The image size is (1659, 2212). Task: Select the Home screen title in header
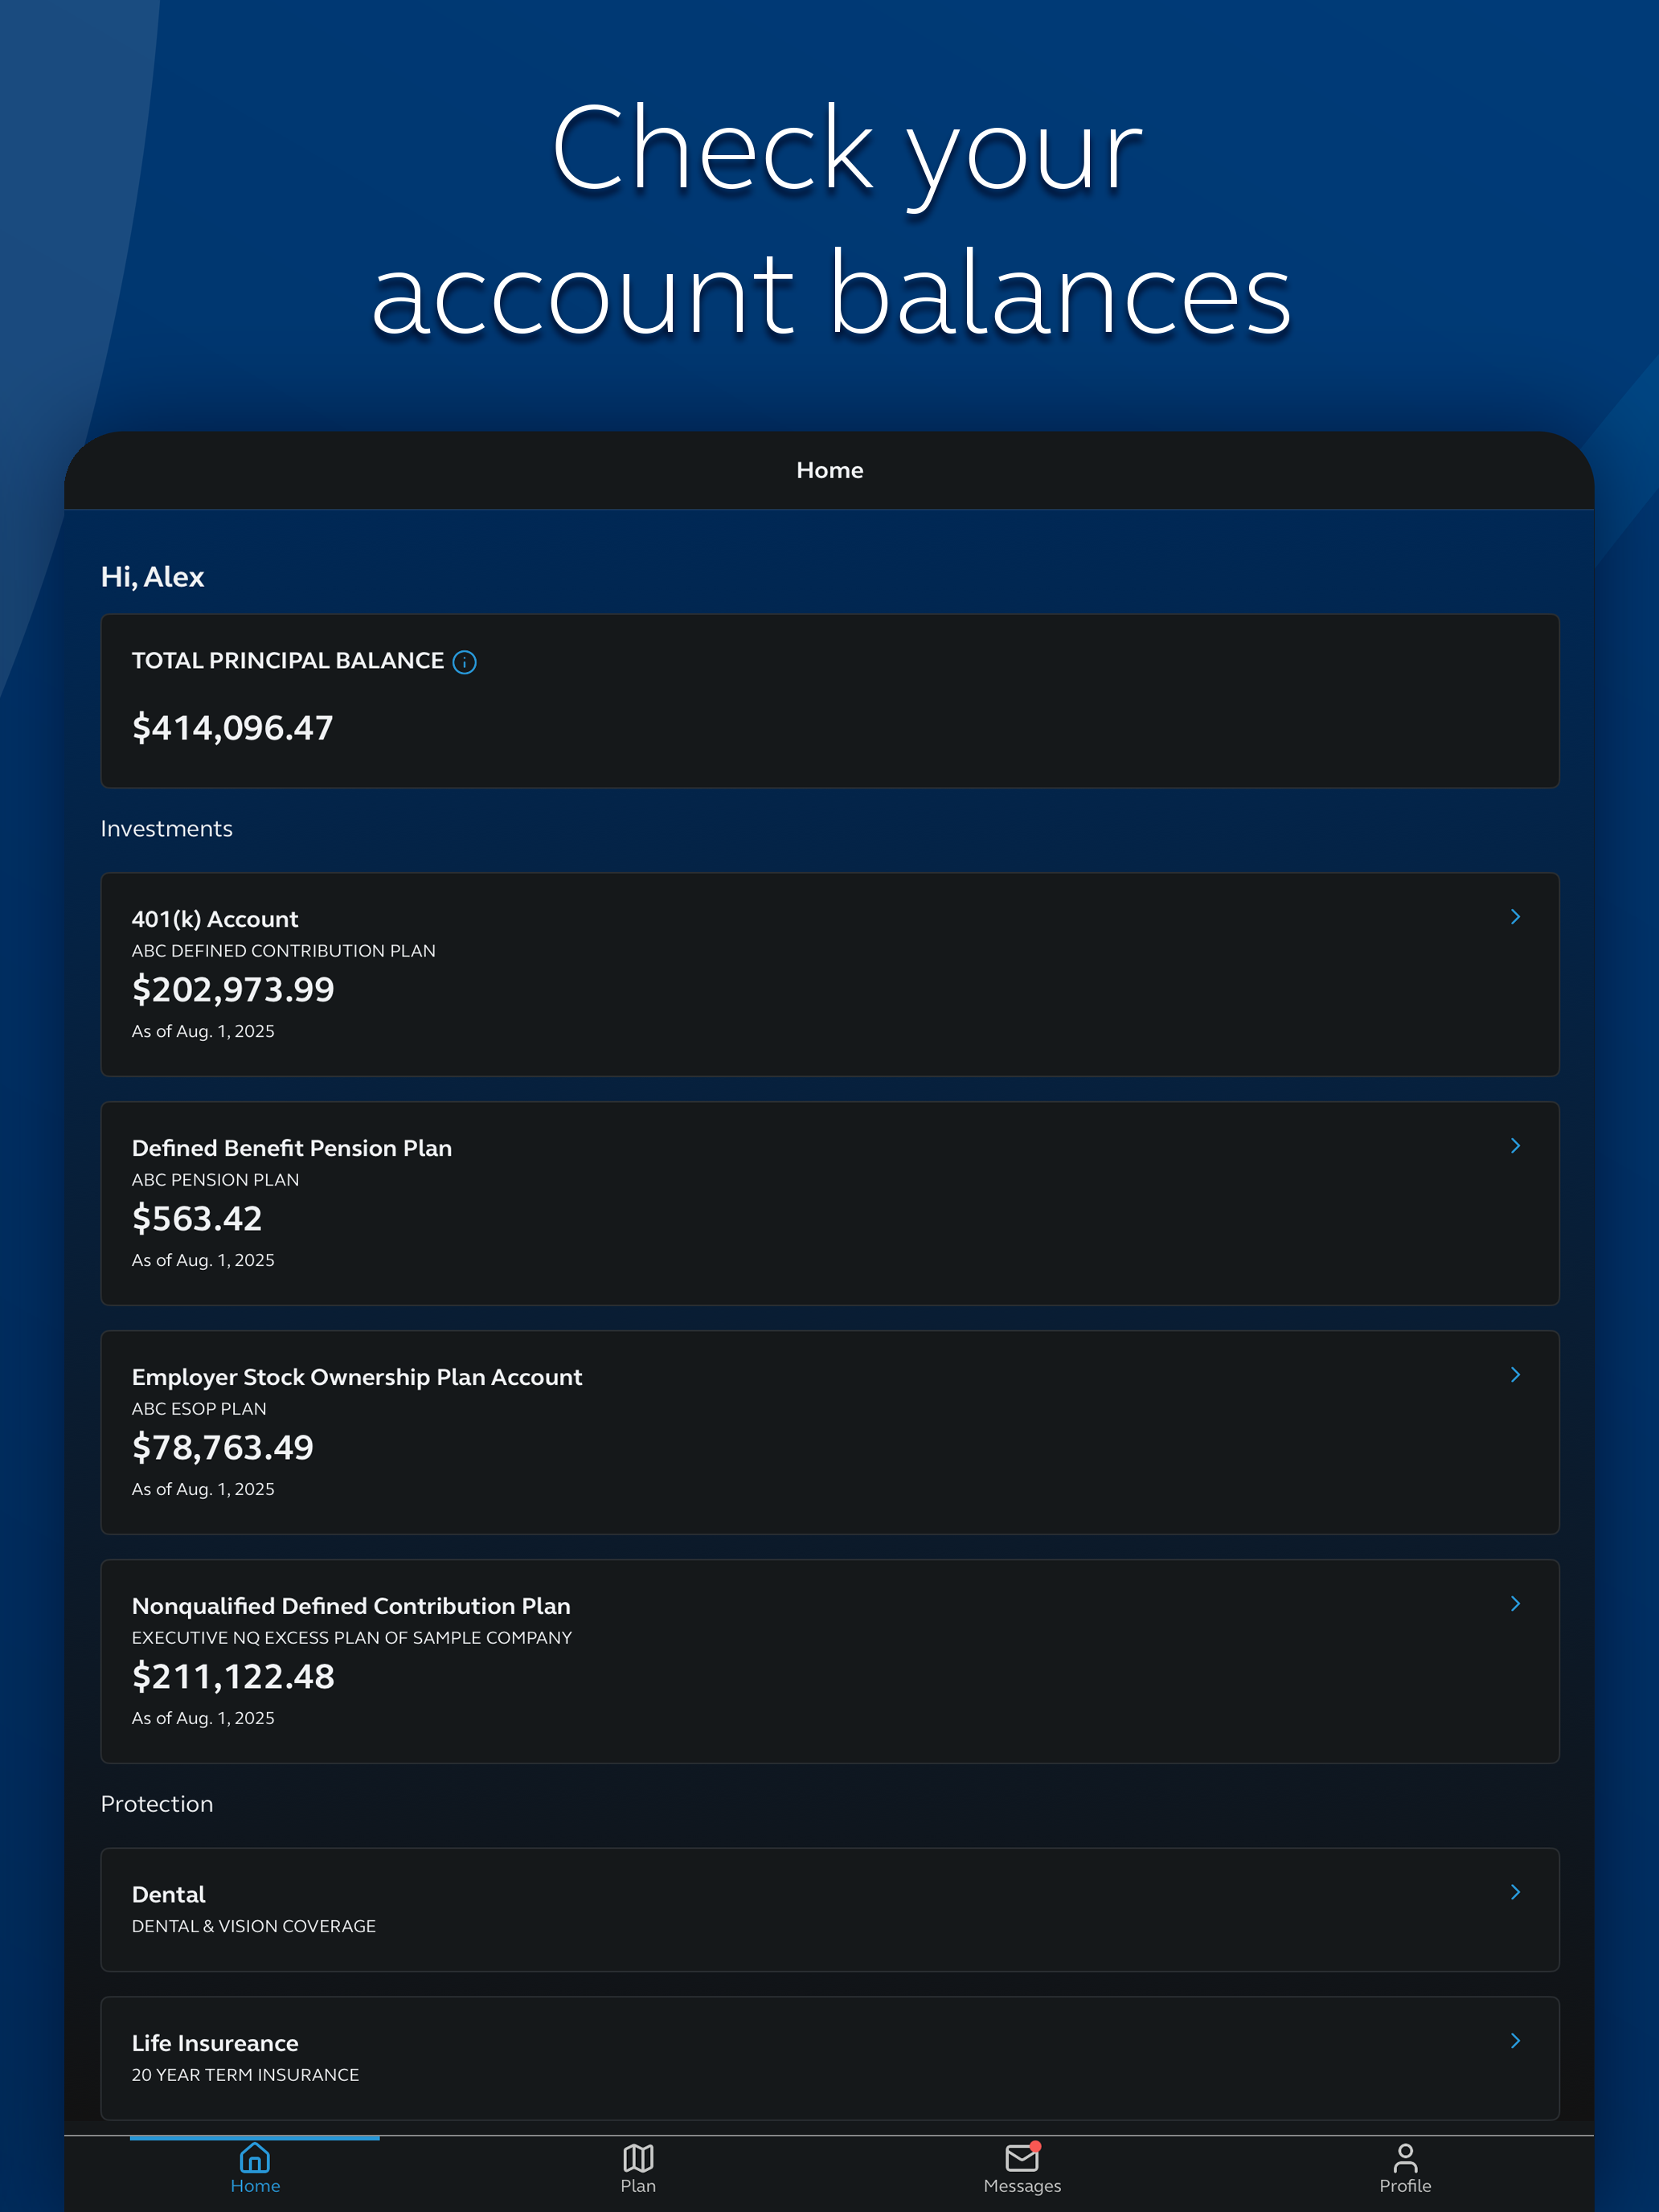coord(830,470)
